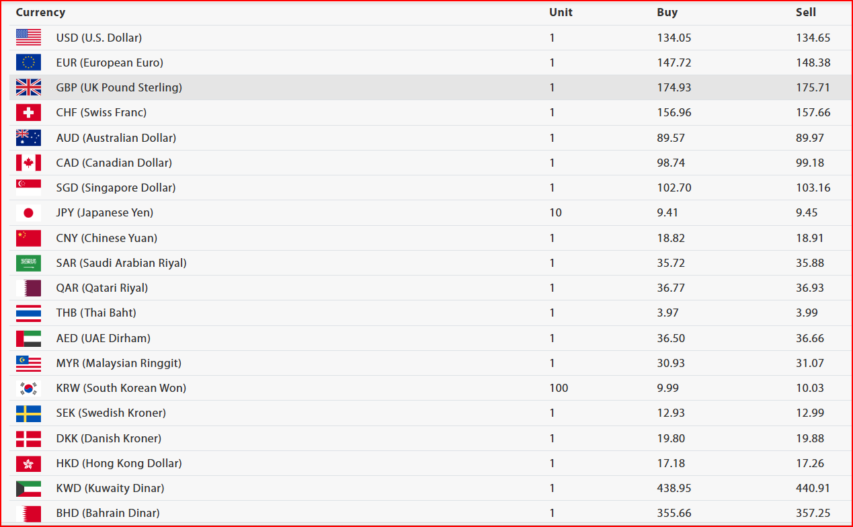853x527 pixels.
Task: Select the Japanese flag icon
Action: point(28,212)
